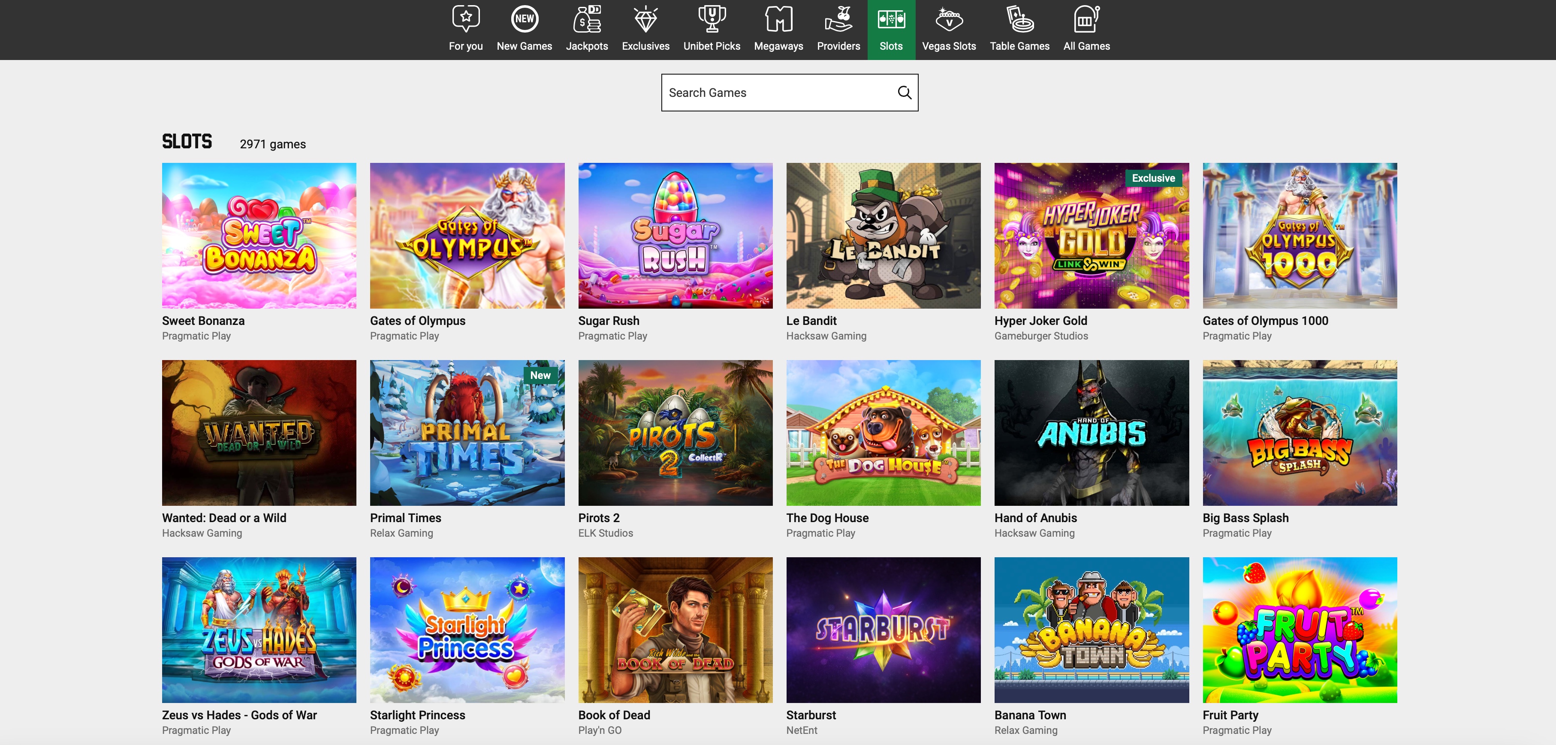Open the Table Games cards icon
The height and width of the screenshot is (745, 1556).
(x=1019, y=19)
